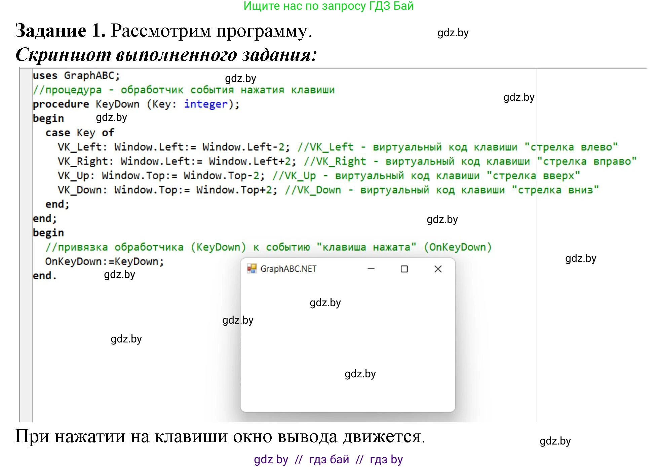Click the GraphABC.NET window app icon
This screenshot has width=658, height=467.
(251, 269)
